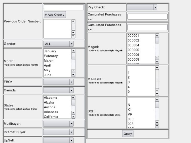The width and height of the screenshot is (191, 143).
Task: Click the States list scrollbar thumb
Action: click(x=73, y=102)
